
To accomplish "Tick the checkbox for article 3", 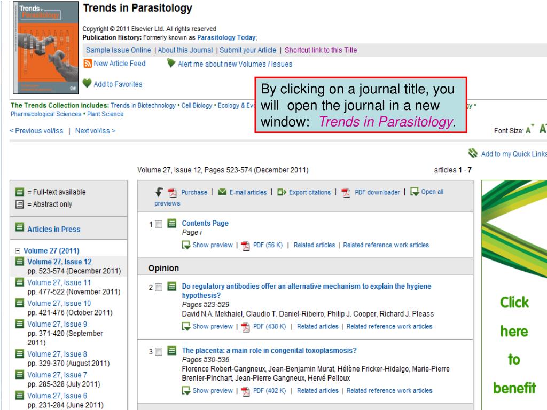I will (159, 351).
